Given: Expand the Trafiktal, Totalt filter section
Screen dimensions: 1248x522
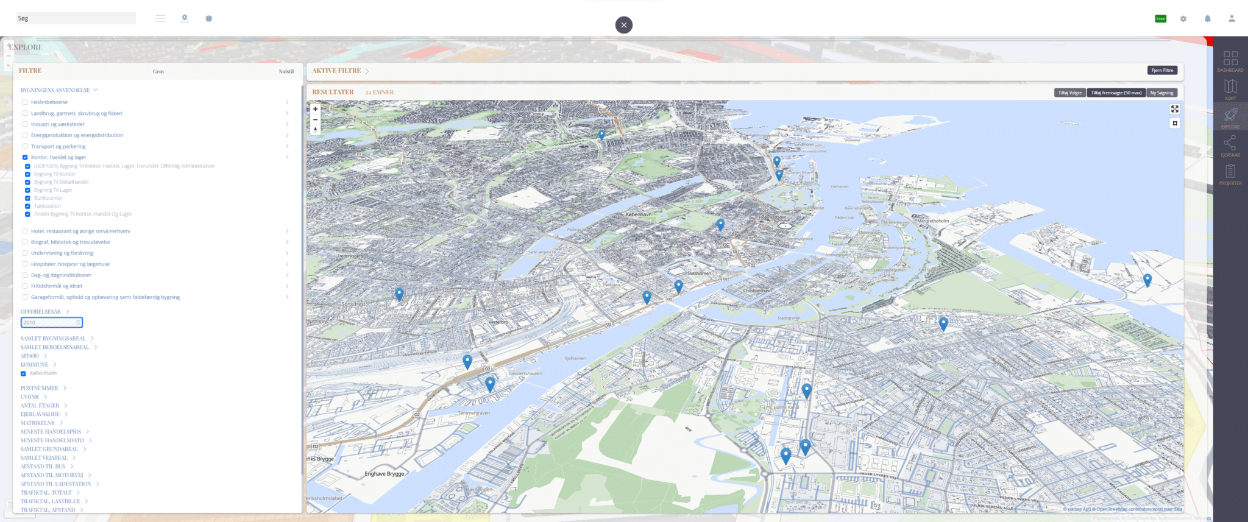Looking at the screenshot, I should pos(78,493).
